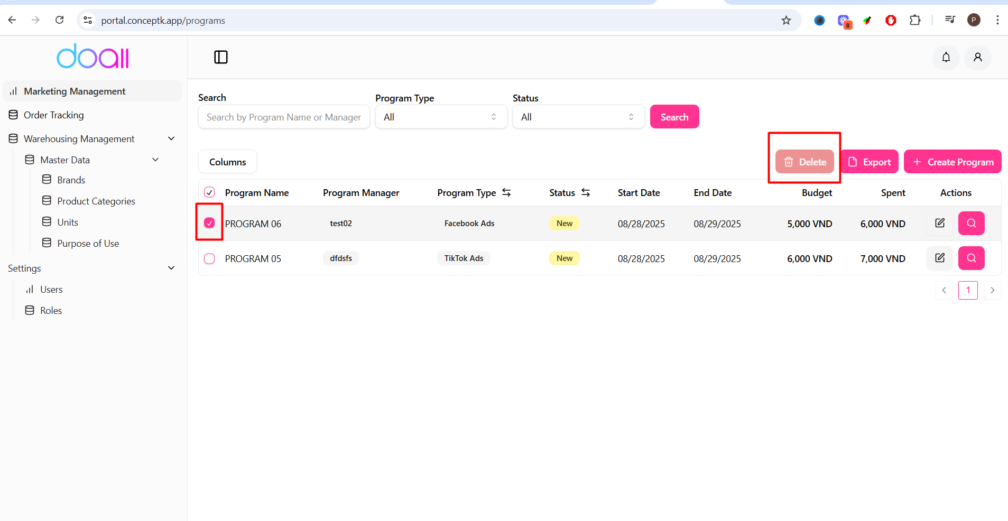Collapse the Warehousing Management section
This screenshot has width=1008, height=521.
[171, 138]
